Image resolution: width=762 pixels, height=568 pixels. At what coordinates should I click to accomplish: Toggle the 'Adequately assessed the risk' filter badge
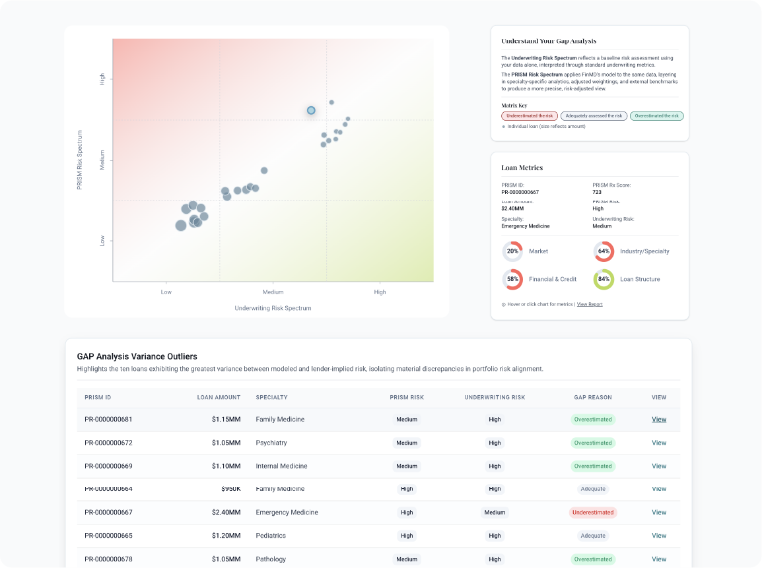594,115
